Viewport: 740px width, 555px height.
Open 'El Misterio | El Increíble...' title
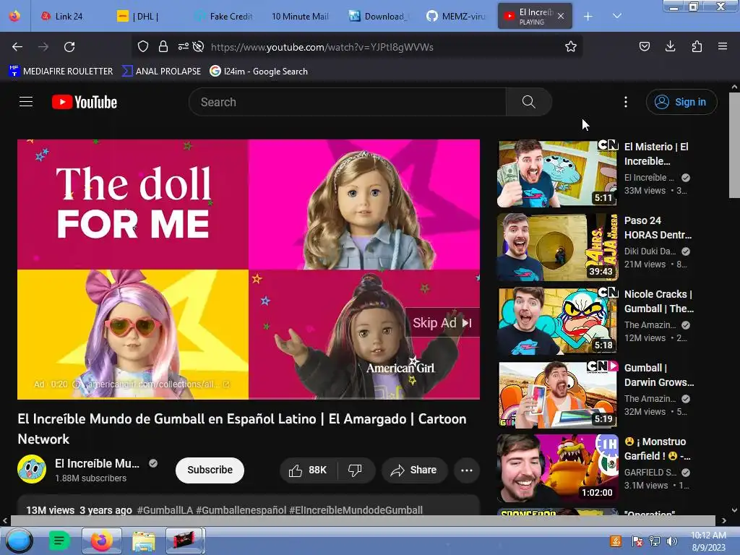click(656, 154)
